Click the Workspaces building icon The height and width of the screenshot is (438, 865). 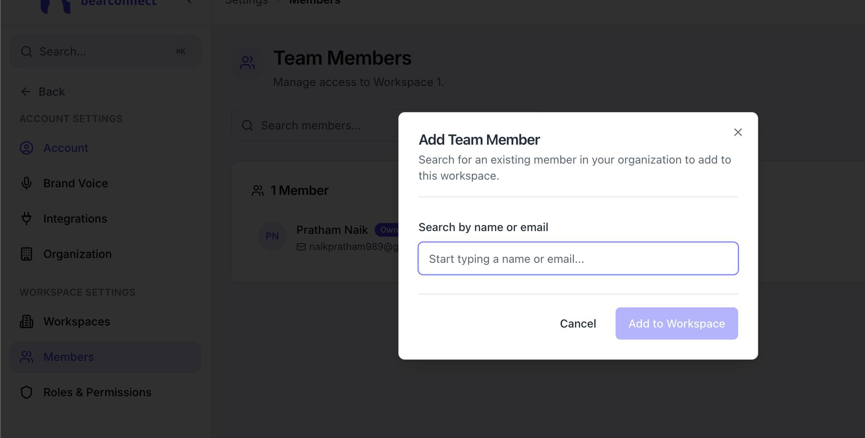click(x=26, y=322)
